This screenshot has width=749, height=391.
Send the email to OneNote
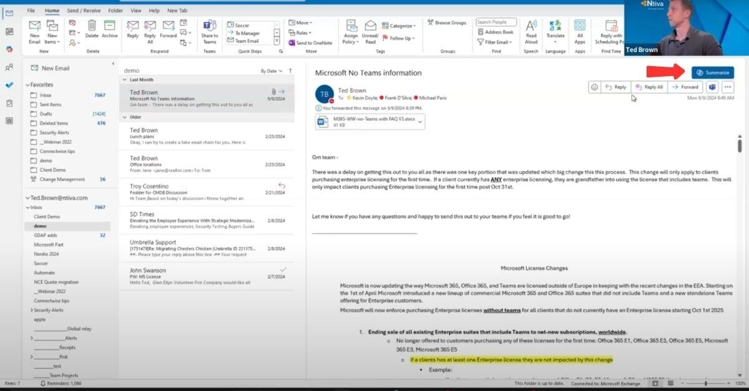(312, 43)
